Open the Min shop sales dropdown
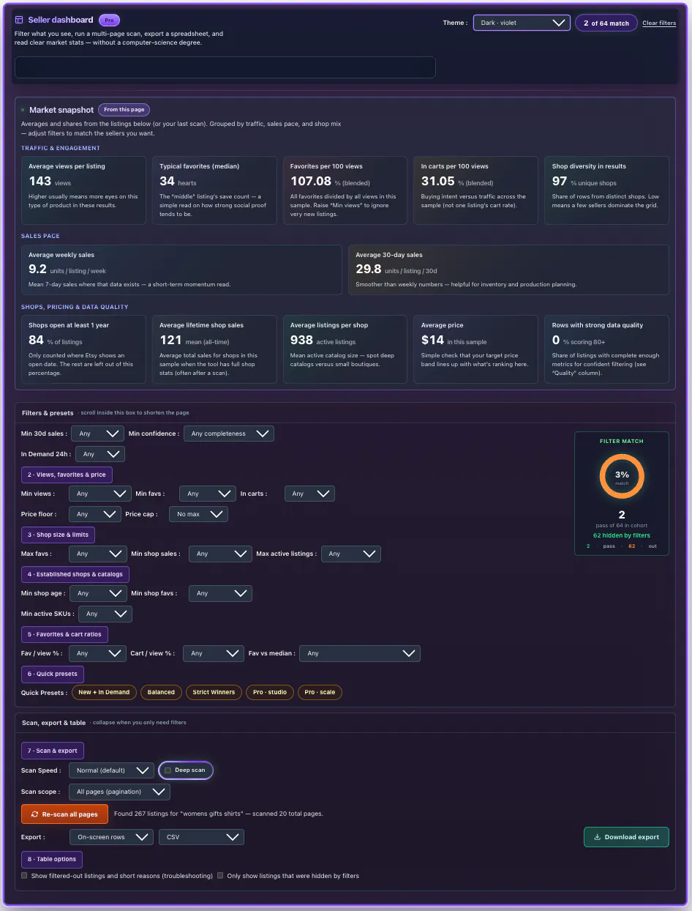Screen dimensions: 692x911 click(x=220, y=554)
